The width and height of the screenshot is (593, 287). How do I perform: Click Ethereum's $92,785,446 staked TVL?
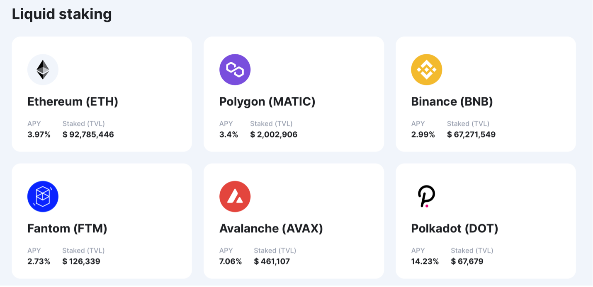(88, 135)
